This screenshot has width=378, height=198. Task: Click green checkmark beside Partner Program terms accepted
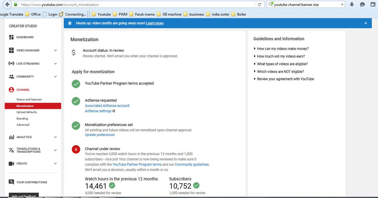coord(76,84)
